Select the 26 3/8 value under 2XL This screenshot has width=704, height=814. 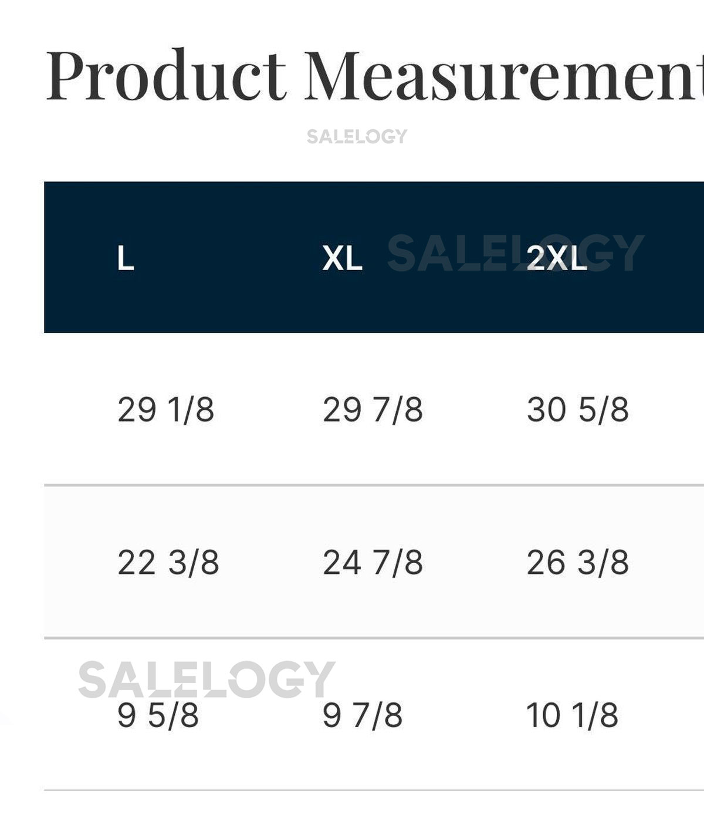[578, 562]
